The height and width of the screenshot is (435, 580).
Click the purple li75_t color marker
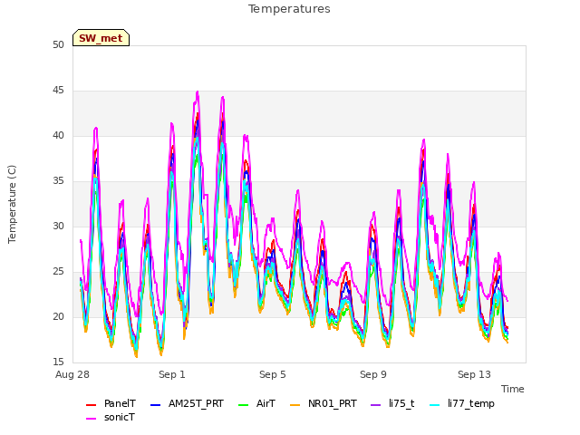pos(375,405)
